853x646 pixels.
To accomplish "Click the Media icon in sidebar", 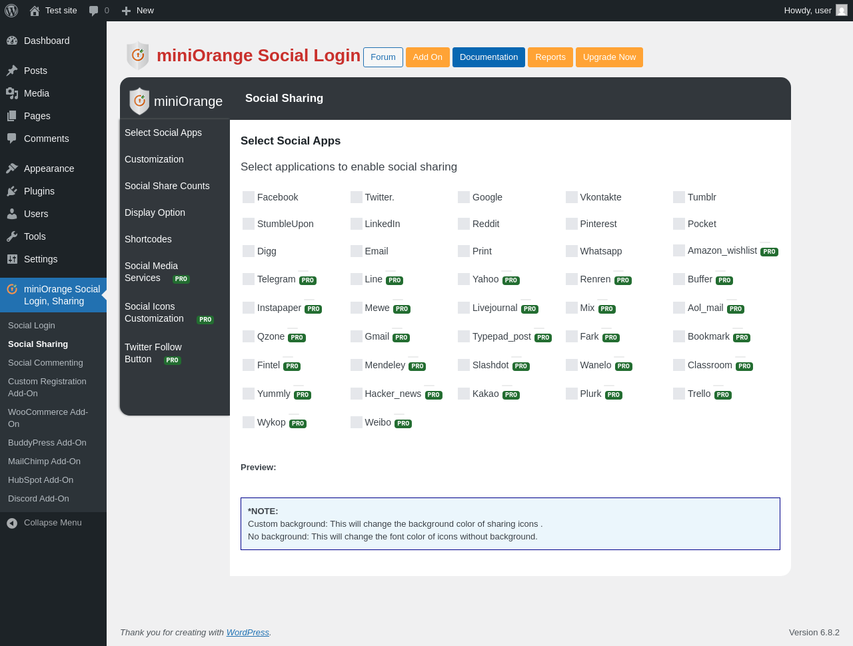I will (x=12, y=93).
